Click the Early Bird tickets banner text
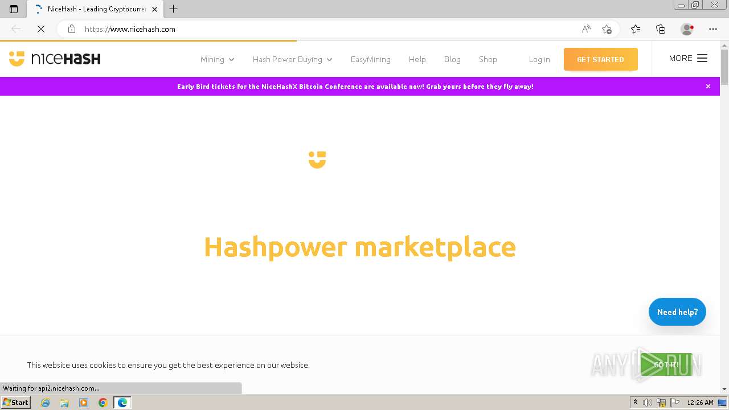The width and height of the screenshot is (729, 410). [x=355, y=87]
